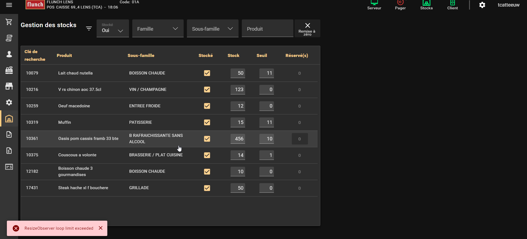The image size is (527, 239).
Task: Toggle Stocké checkbox for Muffin
Action: click(207, 122)
